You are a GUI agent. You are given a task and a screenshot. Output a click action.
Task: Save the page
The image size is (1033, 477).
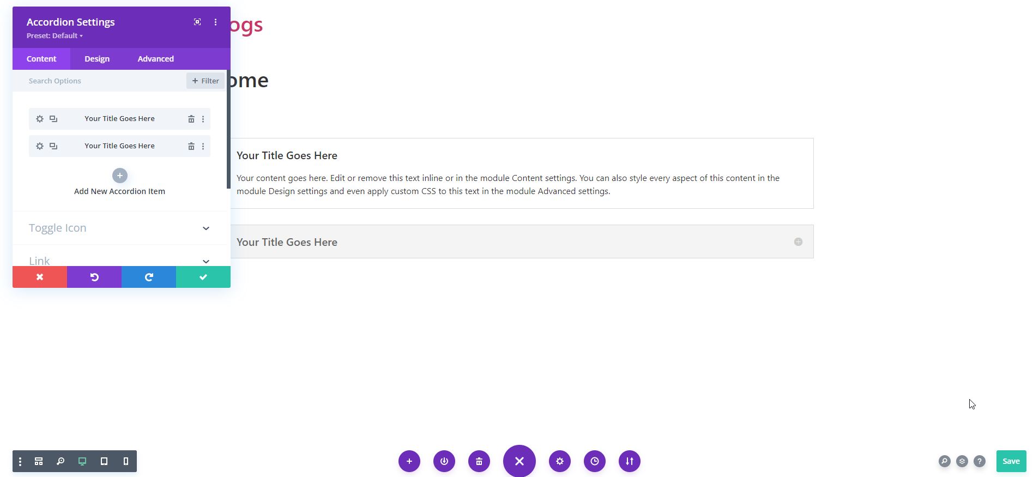[1011, 461]
